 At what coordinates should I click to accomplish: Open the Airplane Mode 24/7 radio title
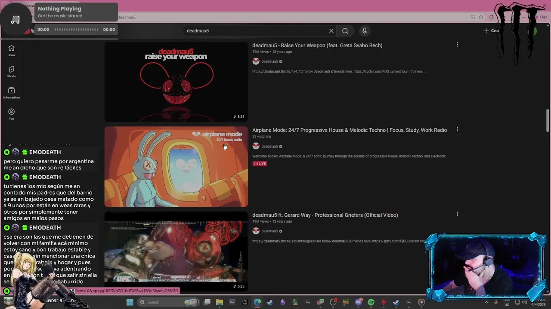[350, 130]
